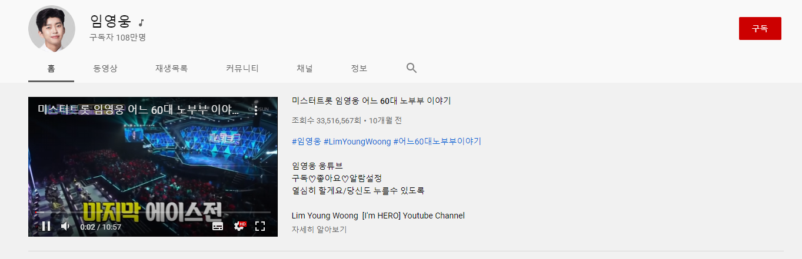Viewport: 802px width, 259px height.
Task: Subscribe to the channel with 구독 button
Action: [x=760, y=28]
